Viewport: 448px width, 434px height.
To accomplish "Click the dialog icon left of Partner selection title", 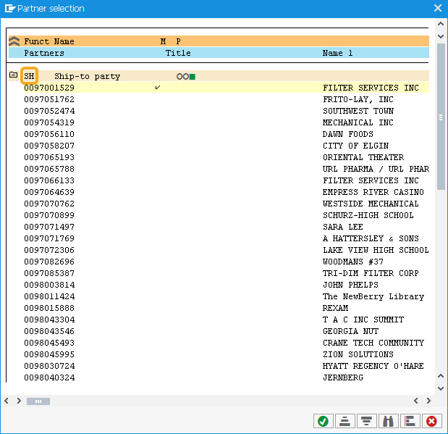I will click(9, 8).
